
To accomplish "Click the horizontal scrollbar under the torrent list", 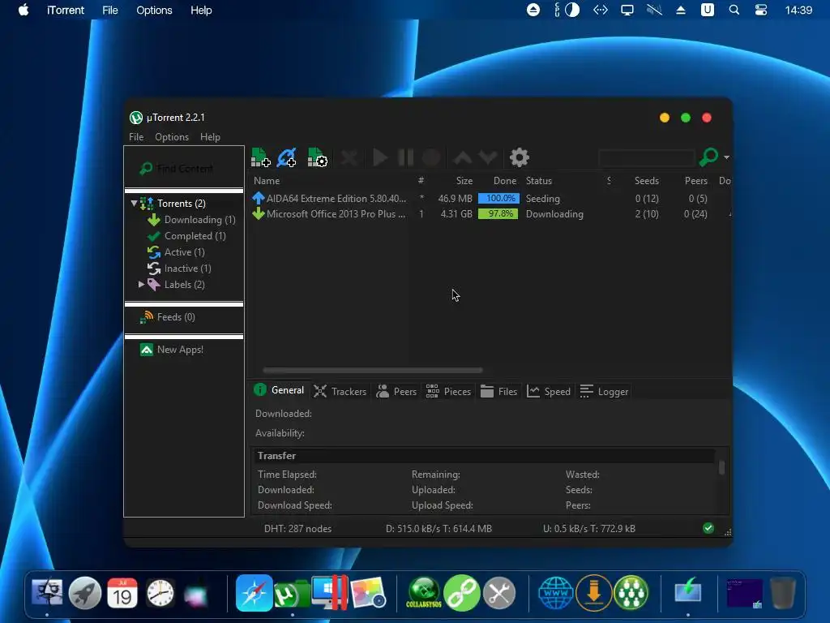I will pos(373,370).
